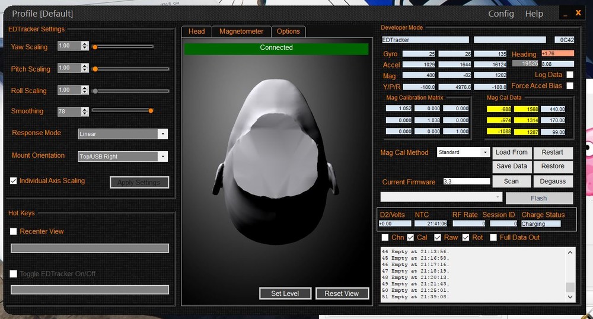The width and height of the screenshot is (593, 319).
Task: Increase Yaw Scaling with stepper up arrow
Action: click(x=85, y=44)
